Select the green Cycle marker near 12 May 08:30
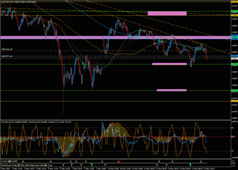Viewport: 238px width, 170px height. 190,165
